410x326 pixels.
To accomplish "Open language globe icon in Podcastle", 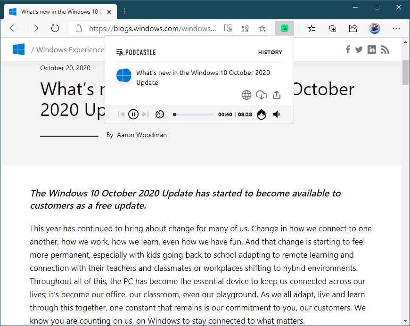I will (246, 95).
